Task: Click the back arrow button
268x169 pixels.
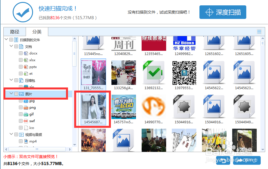Action: 223,160
